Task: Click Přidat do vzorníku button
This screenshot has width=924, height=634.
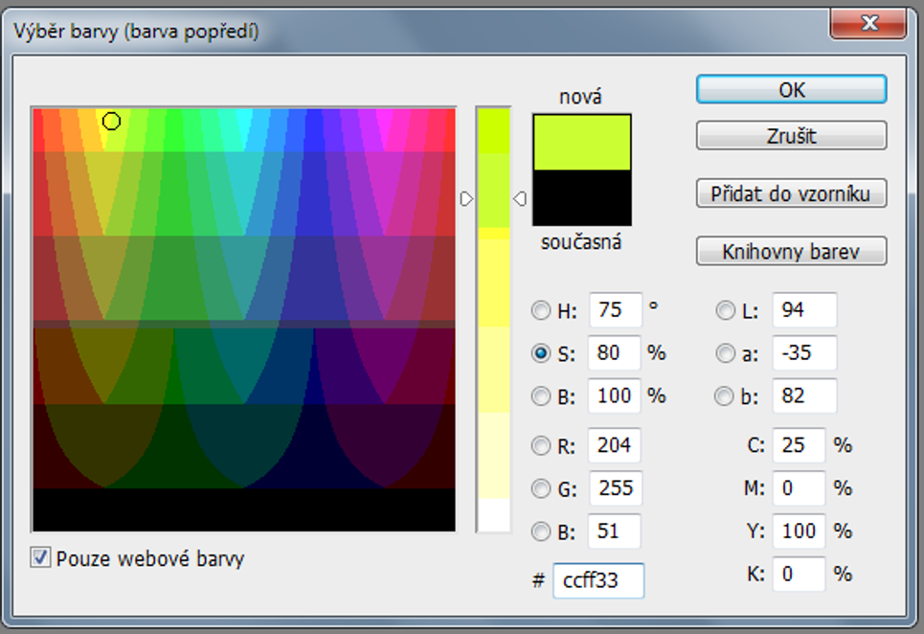Action: (791, 193)
